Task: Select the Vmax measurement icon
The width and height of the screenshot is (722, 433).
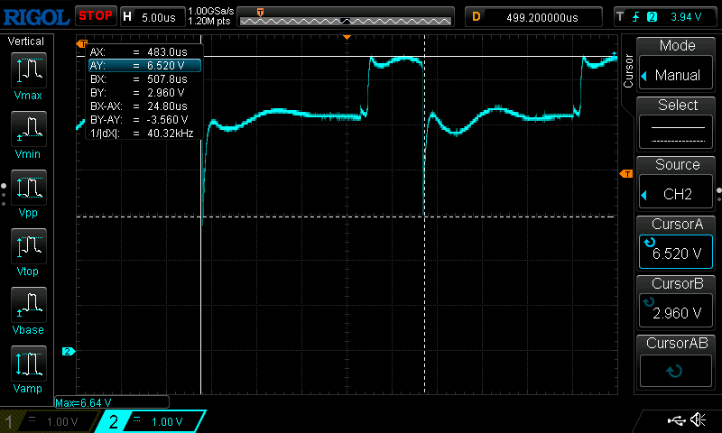Action: [29, 70]
